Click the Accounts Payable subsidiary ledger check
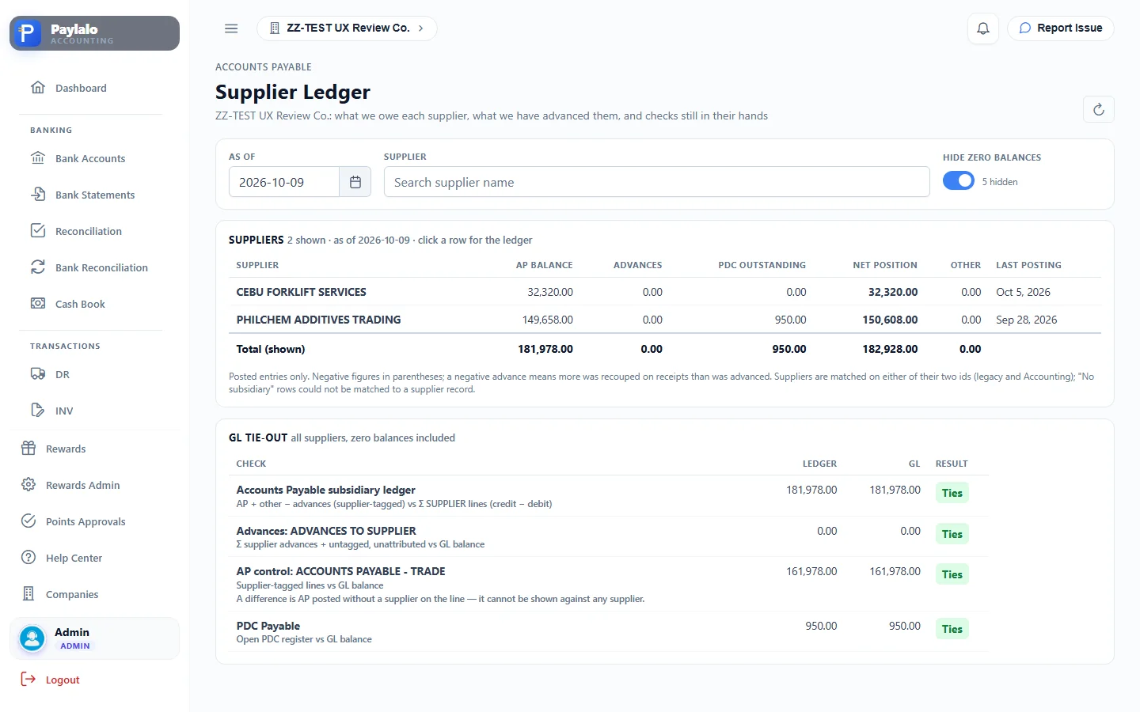 pyautogui.click(x=325, y=490)
